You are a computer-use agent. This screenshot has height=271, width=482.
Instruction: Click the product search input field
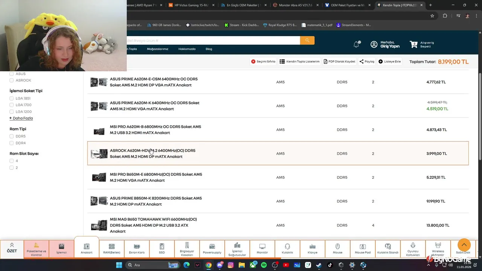click(x=213, y=40)
